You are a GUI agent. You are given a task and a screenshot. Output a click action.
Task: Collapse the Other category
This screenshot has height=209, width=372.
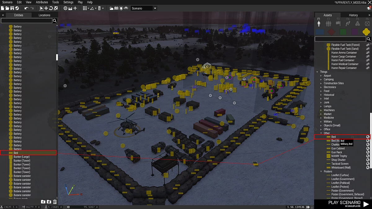321,133
